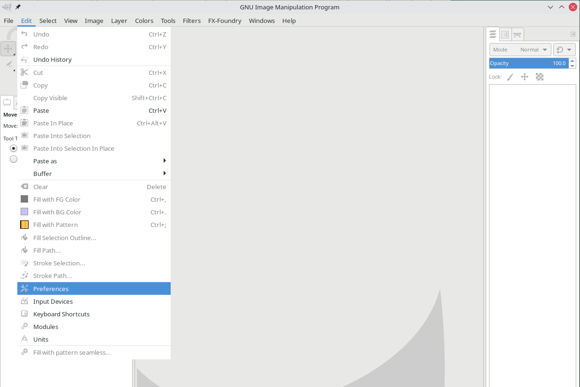Open the Help menu
Viewport: 580px width, 387px height.
click(x=289, y=21)
